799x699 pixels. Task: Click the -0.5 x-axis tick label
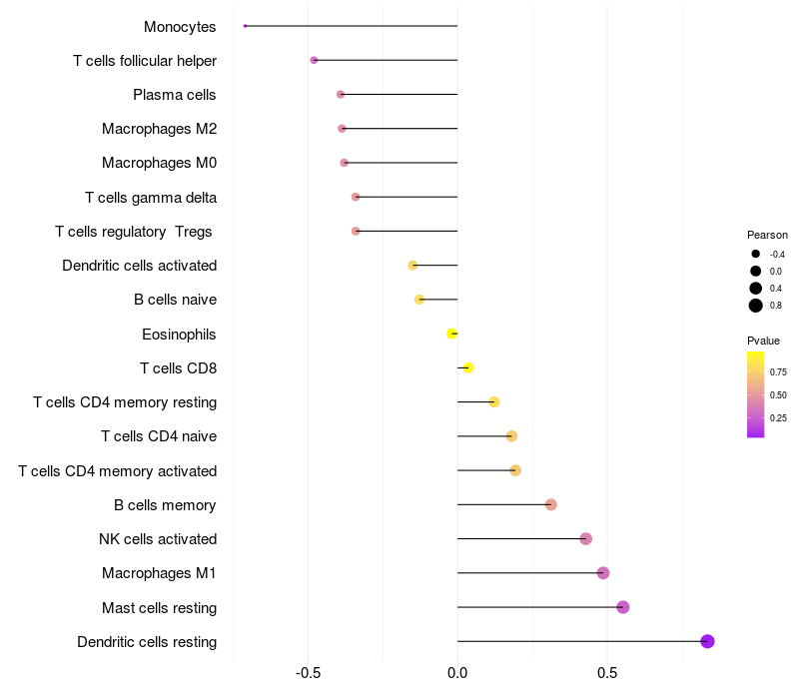(x=309, y=673)
